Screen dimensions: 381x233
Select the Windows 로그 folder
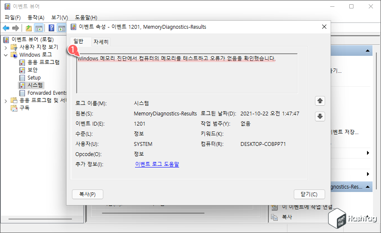(x=36, y=55)
